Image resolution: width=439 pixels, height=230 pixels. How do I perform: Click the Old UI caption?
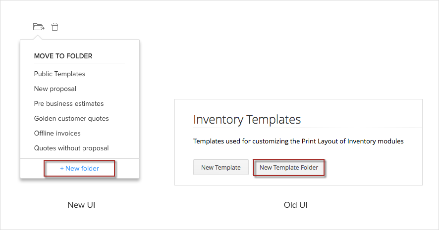(x=296, y=205)
